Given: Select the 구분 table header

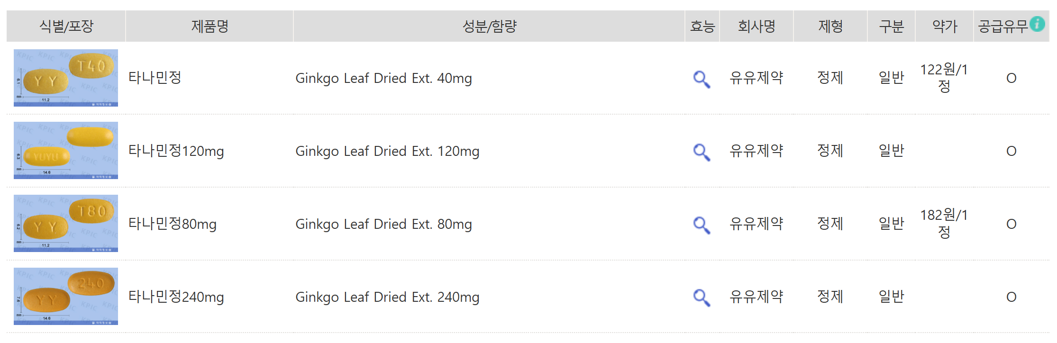Looking at the screenshot, I should coord(891,26).
